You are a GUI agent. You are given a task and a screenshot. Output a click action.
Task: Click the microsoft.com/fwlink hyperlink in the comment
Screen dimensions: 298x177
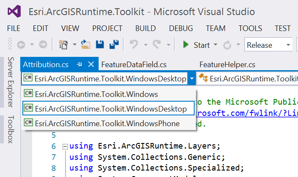(x=246, y=113)
